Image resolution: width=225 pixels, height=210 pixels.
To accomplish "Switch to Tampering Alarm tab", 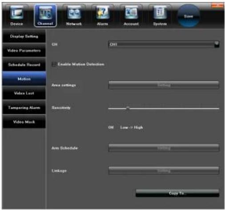I will pos(24,107).
